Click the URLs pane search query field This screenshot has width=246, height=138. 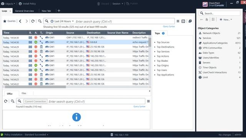pyautogui.click(x=96, y=102)
